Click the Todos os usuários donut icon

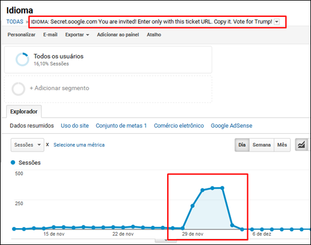pos(22,59)
